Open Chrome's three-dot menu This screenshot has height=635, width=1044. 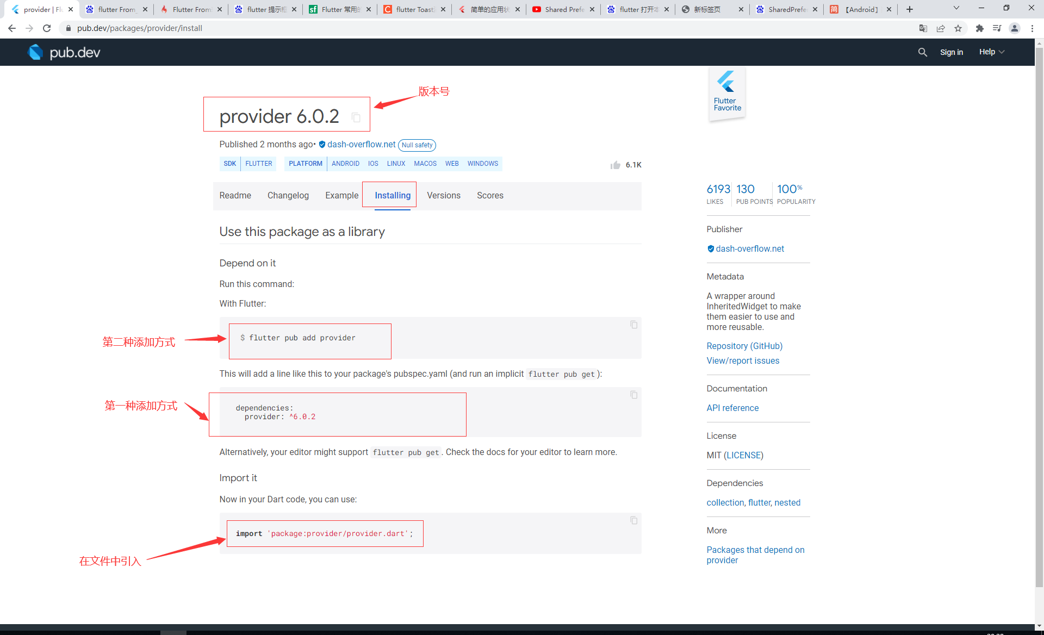click(1032, 28)
